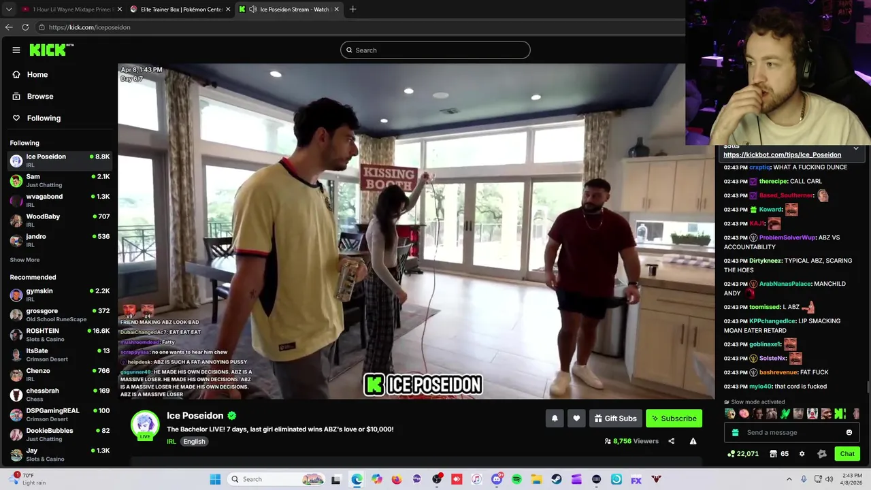Open the browser tab list dropdown
The height and width of the screenshot is (490, 871).
pyautogui.click(x=9, y=9)
